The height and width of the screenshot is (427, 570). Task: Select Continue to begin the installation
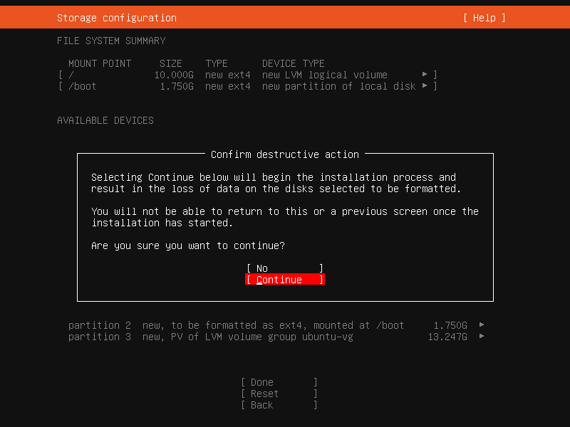284,279
